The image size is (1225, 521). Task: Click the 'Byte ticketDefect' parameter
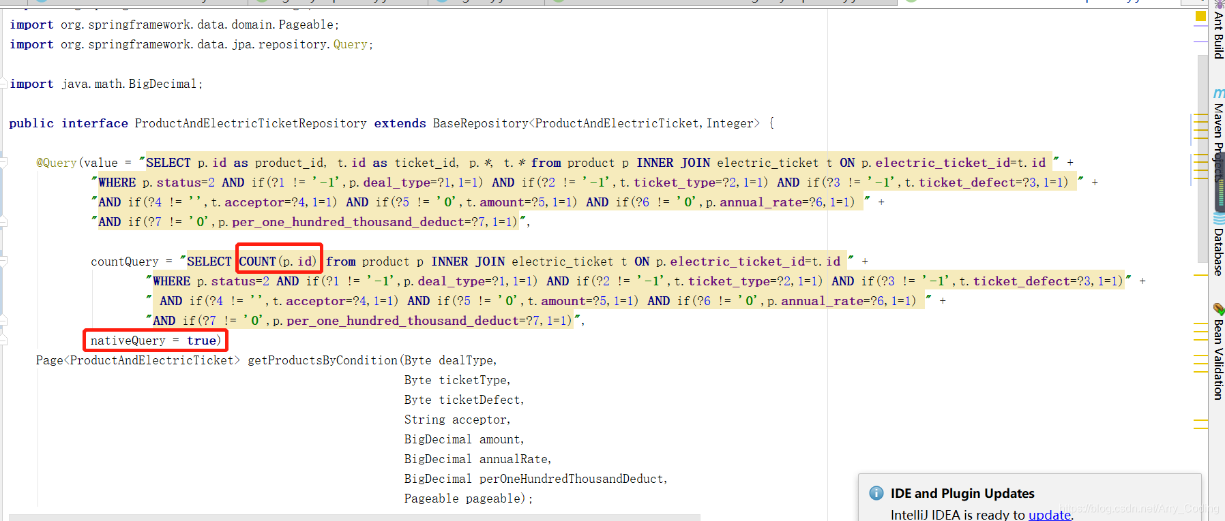tap(464, 400)
